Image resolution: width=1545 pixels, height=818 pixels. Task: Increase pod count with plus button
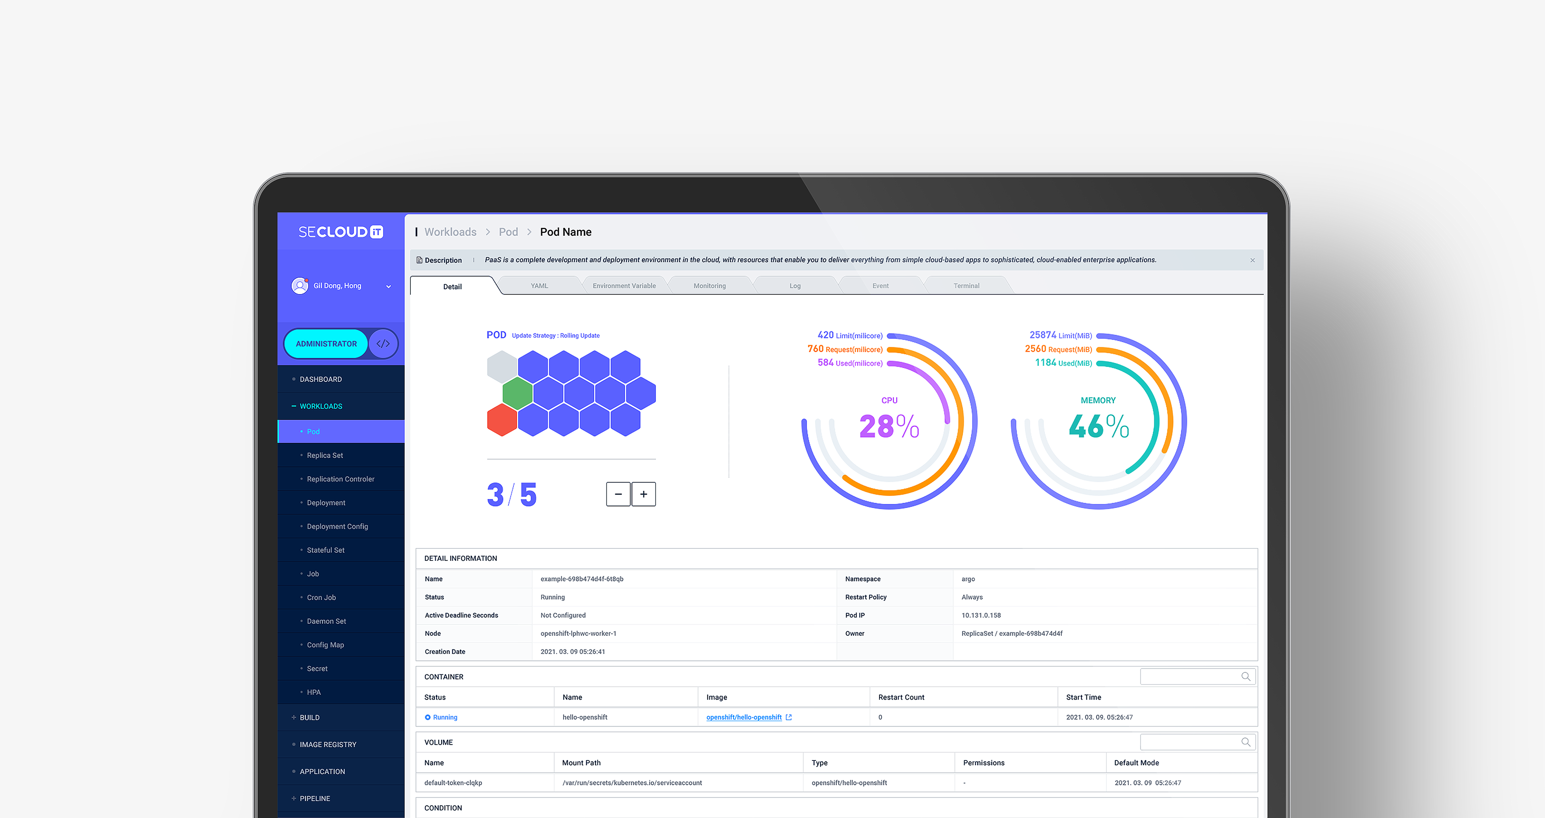coord(644,494)
